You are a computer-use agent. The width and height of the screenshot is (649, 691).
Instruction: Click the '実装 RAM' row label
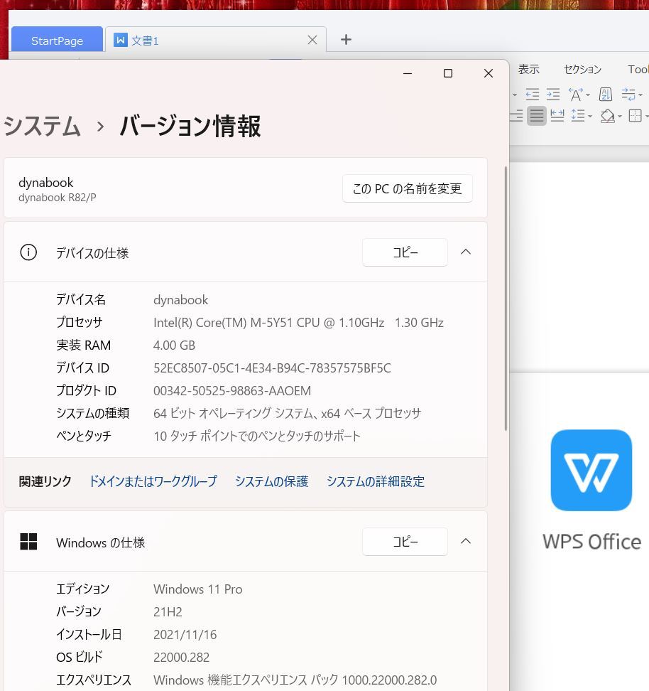[83, 345]
